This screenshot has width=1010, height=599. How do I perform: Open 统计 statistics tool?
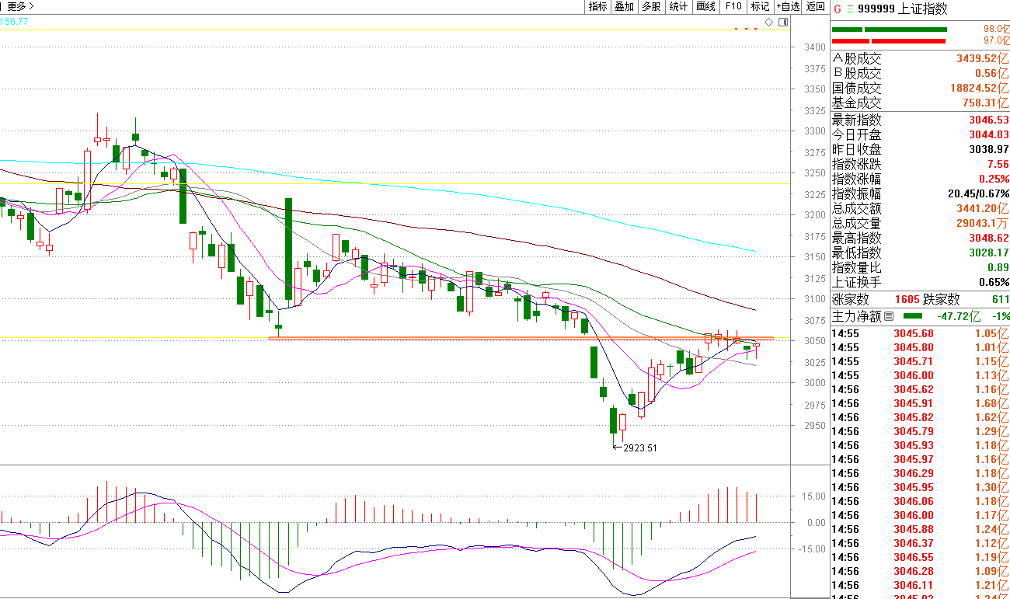tap(679, 6)
